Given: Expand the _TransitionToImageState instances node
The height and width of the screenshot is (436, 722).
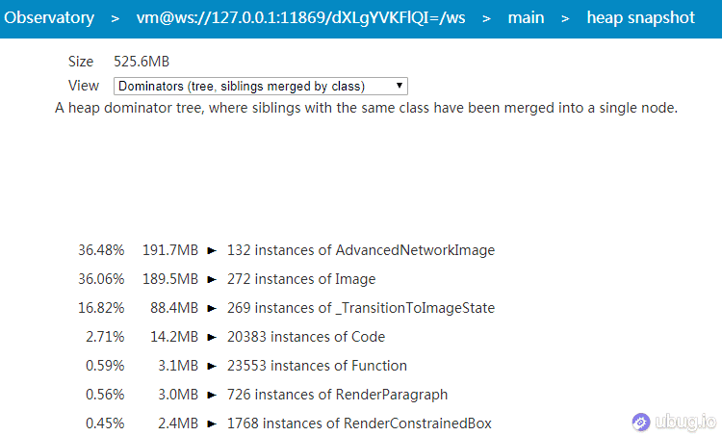Looking at the screenshot, I should pyautogui.click(x=212, y=308).
